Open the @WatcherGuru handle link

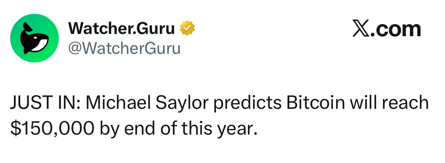click(x=124, y=48)
